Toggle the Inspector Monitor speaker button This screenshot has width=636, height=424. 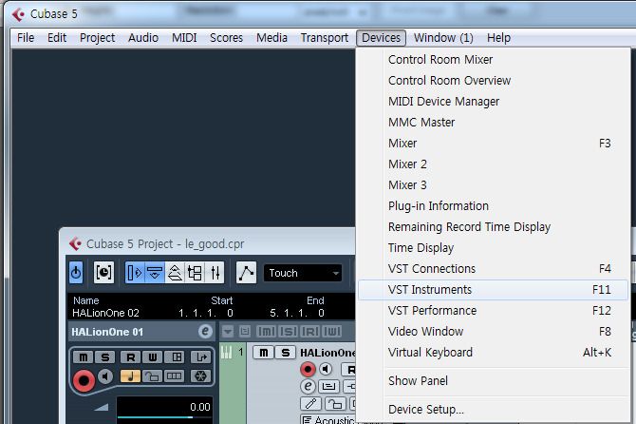(x=106, y=376)
